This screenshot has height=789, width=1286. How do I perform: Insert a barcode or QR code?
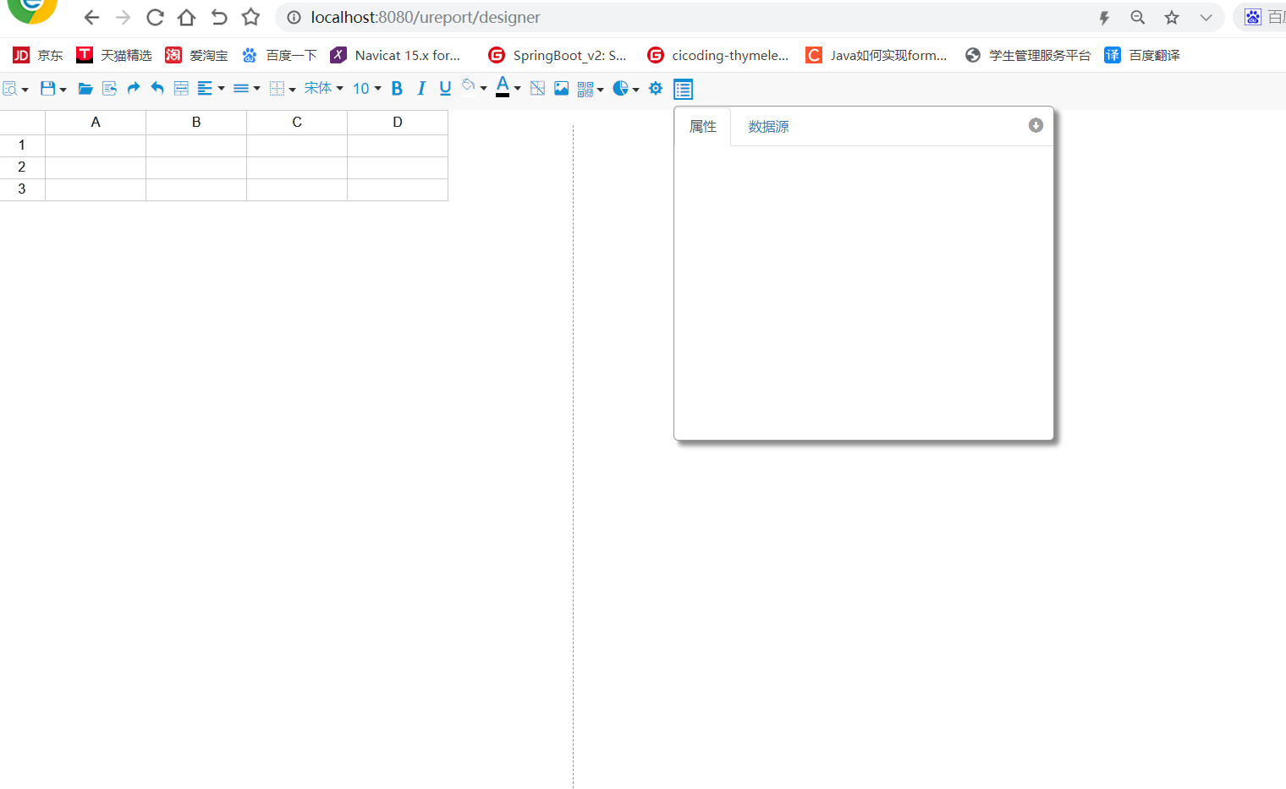[584, 88]
